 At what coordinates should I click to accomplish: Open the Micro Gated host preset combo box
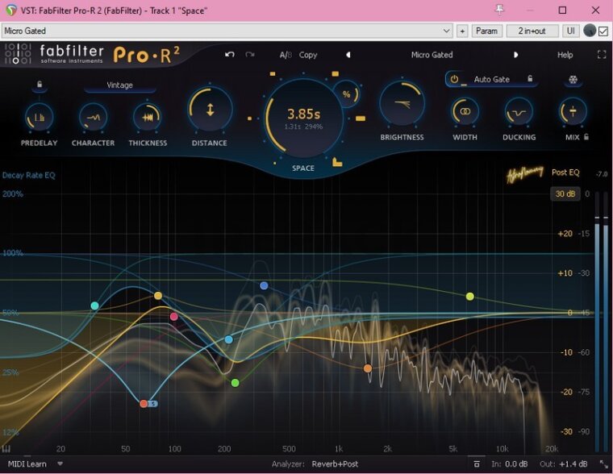[227, 31]
